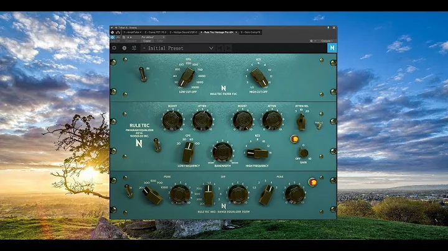This screenshot has width=448, height=251.
Task: Flip the EQ5M mid-range bypass toggle switch
Action: 129,191
